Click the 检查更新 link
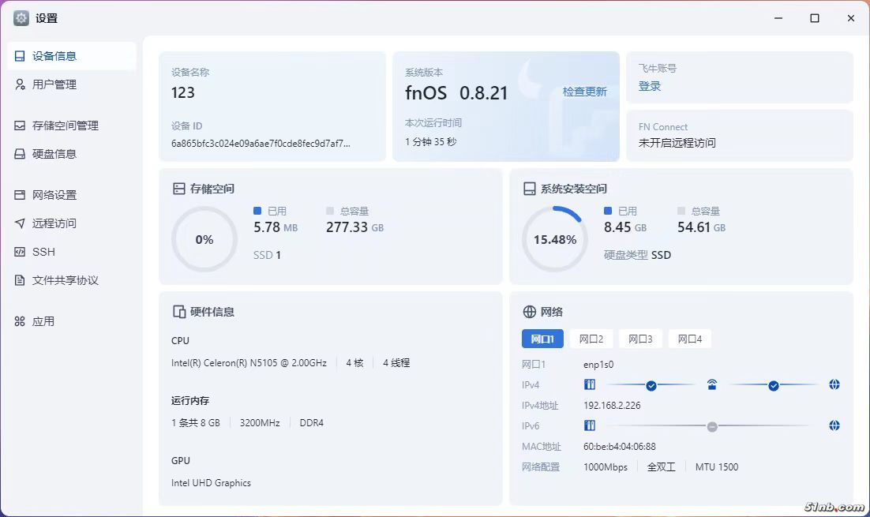This screenshot has height=517, width=870. click(584, 92)
